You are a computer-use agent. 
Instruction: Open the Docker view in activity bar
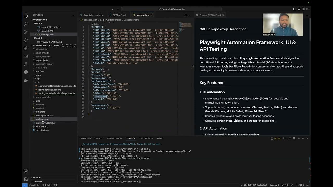(x=26, y=80)
